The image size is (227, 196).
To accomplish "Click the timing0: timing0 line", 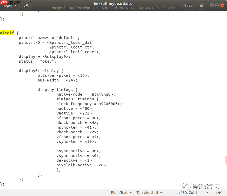I will [x=77, y=99].
